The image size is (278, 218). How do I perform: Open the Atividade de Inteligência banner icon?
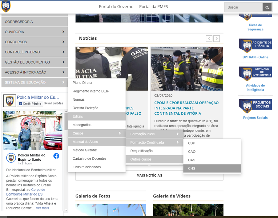pos(255,74)
